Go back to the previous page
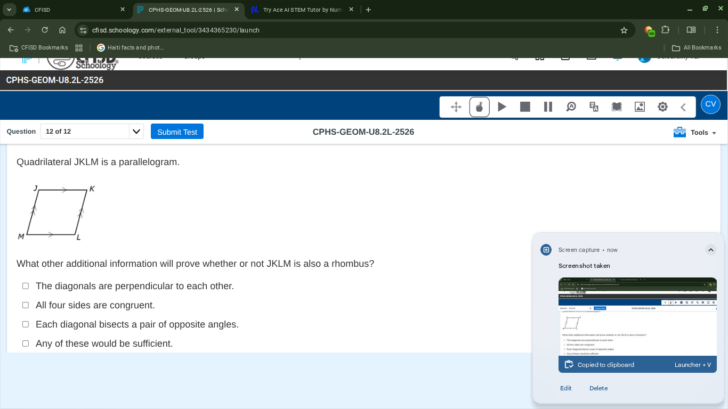 (11, 30)
